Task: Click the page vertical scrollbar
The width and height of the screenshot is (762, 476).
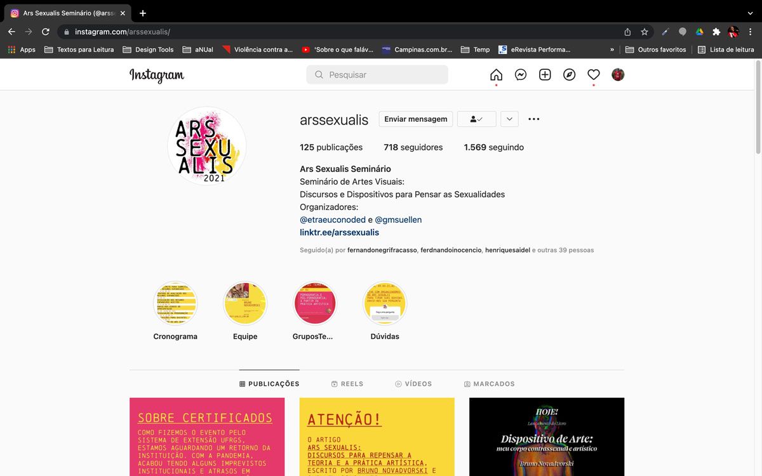Action: [758, 108]
